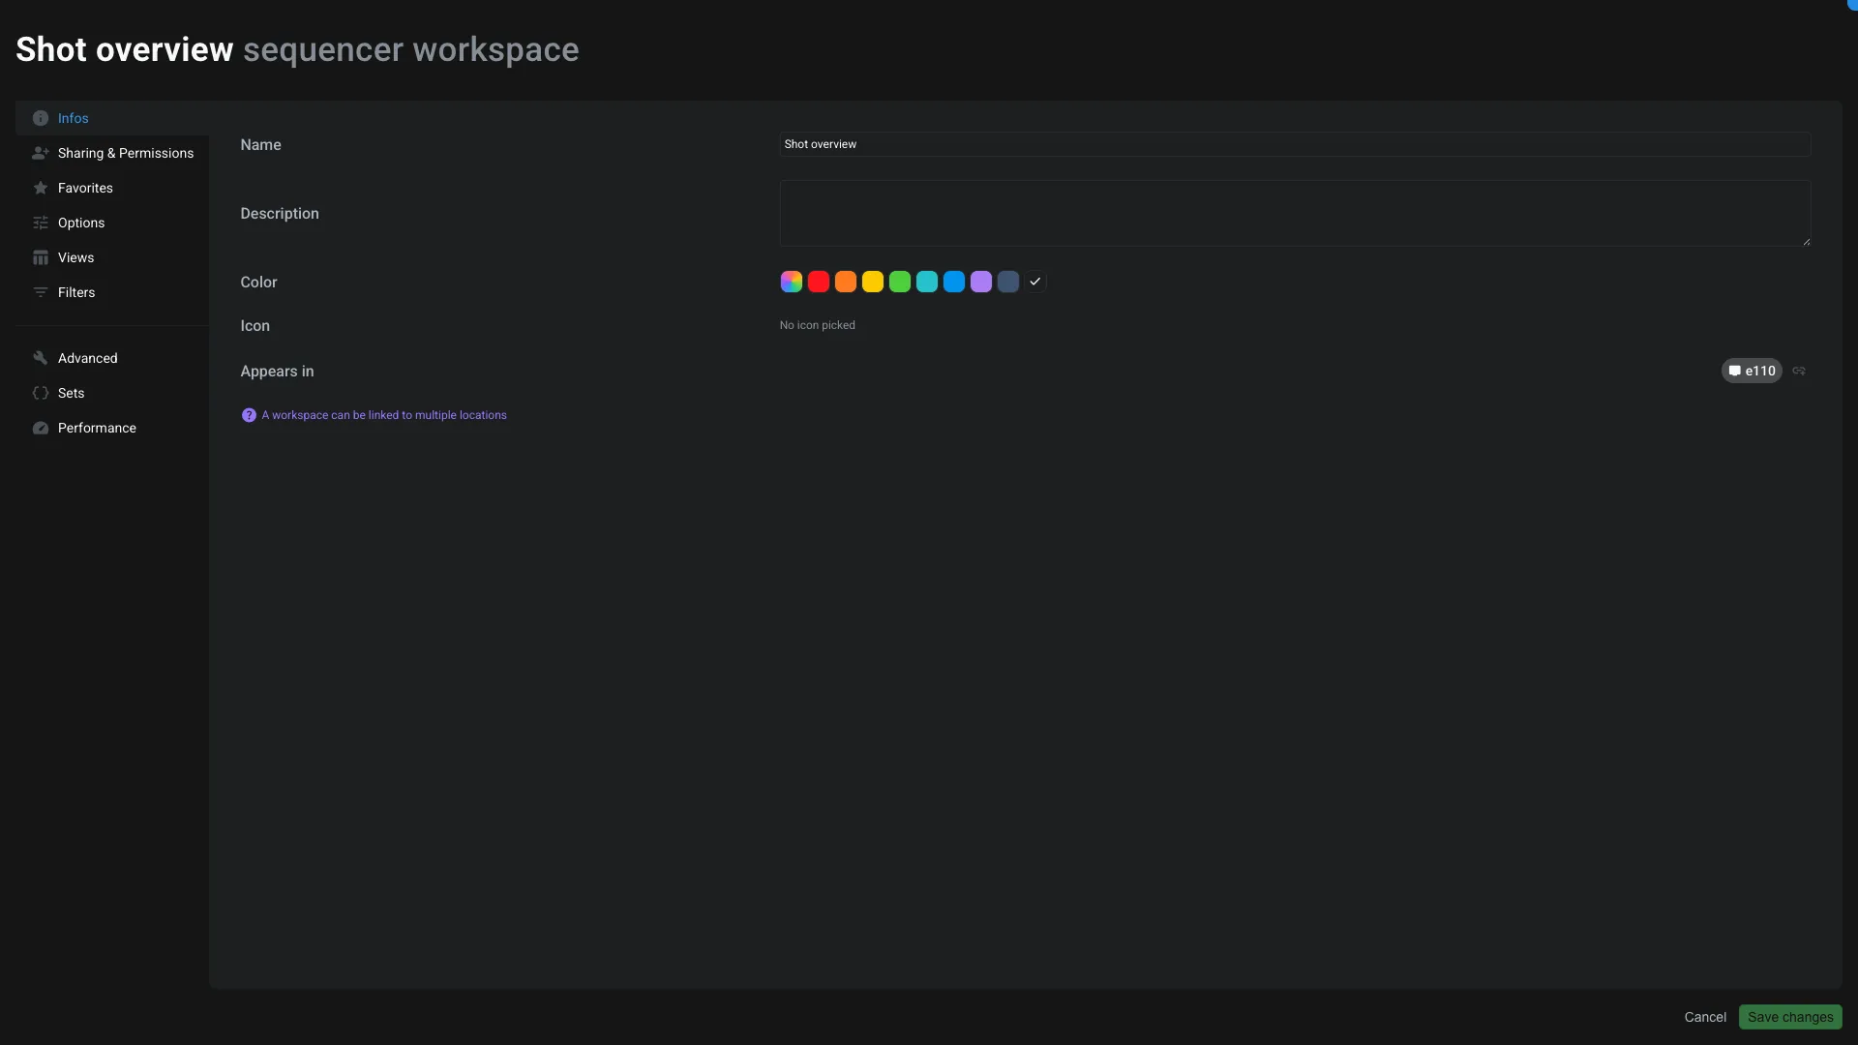This screenshot has width=1858, height=1045.
Task: Click the Performance gauge icon
Action: (41, 428)
